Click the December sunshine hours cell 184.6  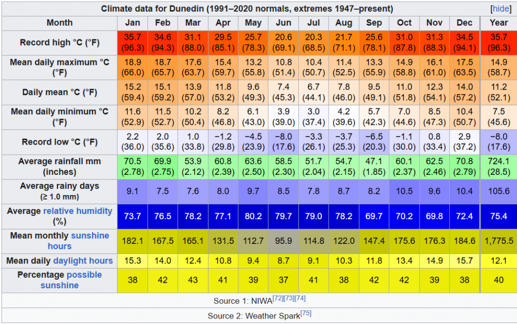464,241
